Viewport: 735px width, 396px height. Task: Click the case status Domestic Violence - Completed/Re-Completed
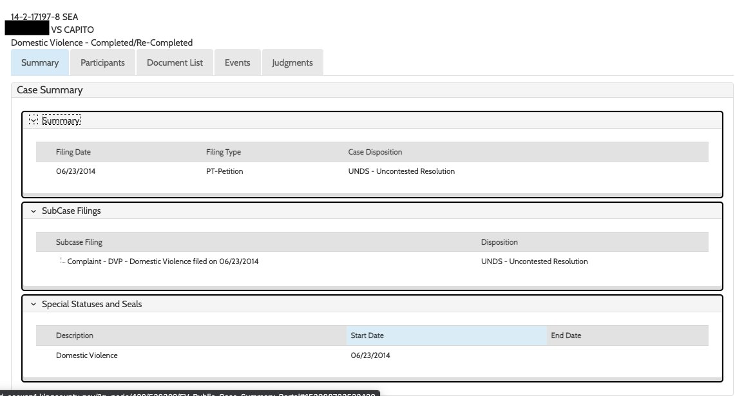(x=102, y=42)
